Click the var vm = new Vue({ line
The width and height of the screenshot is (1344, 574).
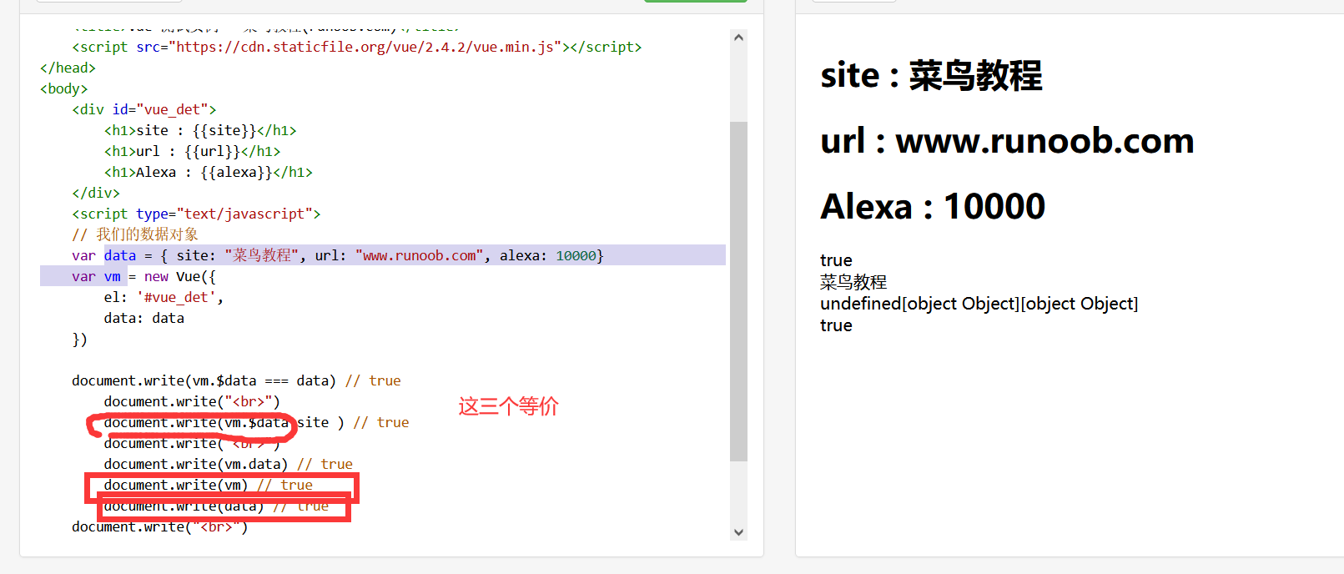click(143, 276)
